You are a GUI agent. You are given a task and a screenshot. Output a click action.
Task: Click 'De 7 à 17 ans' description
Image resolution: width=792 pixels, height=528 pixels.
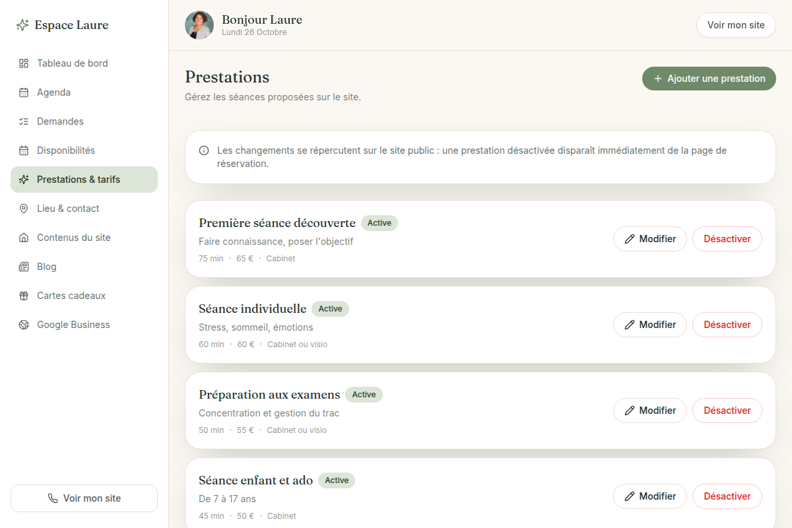(x=227, y=499)
